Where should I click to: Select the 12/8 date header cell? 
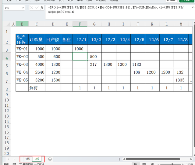tap(181, 39)
